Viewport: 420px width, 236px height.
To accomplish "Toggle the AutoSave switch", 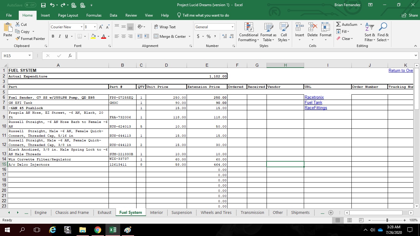I will click(x=30, y=5).
